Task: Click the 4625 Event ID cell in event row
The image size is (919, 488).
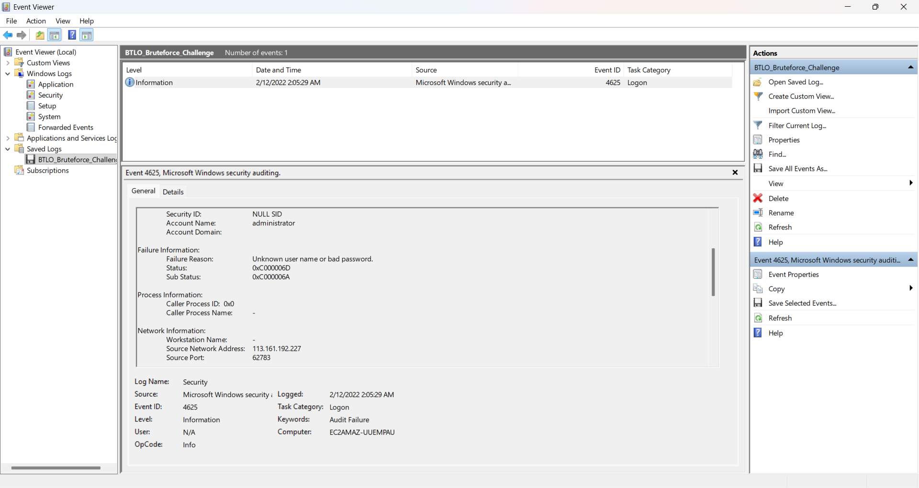Action: pyautogui.click(x=613, y=82)
